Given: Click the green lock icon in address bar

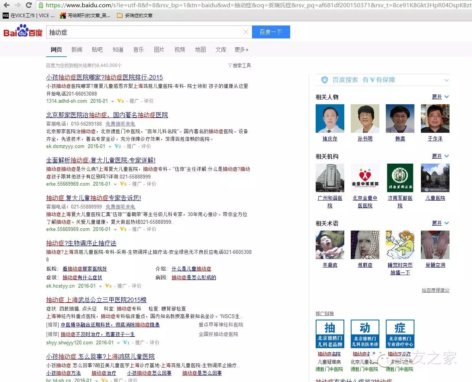Looking at the screenshot, I should pos(41,5).
